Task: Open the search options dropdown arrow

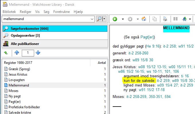Action: click(x=104, y=19)
